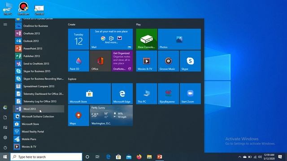The width and height of the screenshot is (287, 161).
Task: Launch Mobile Plans app
Action: (x=39, y=139)
